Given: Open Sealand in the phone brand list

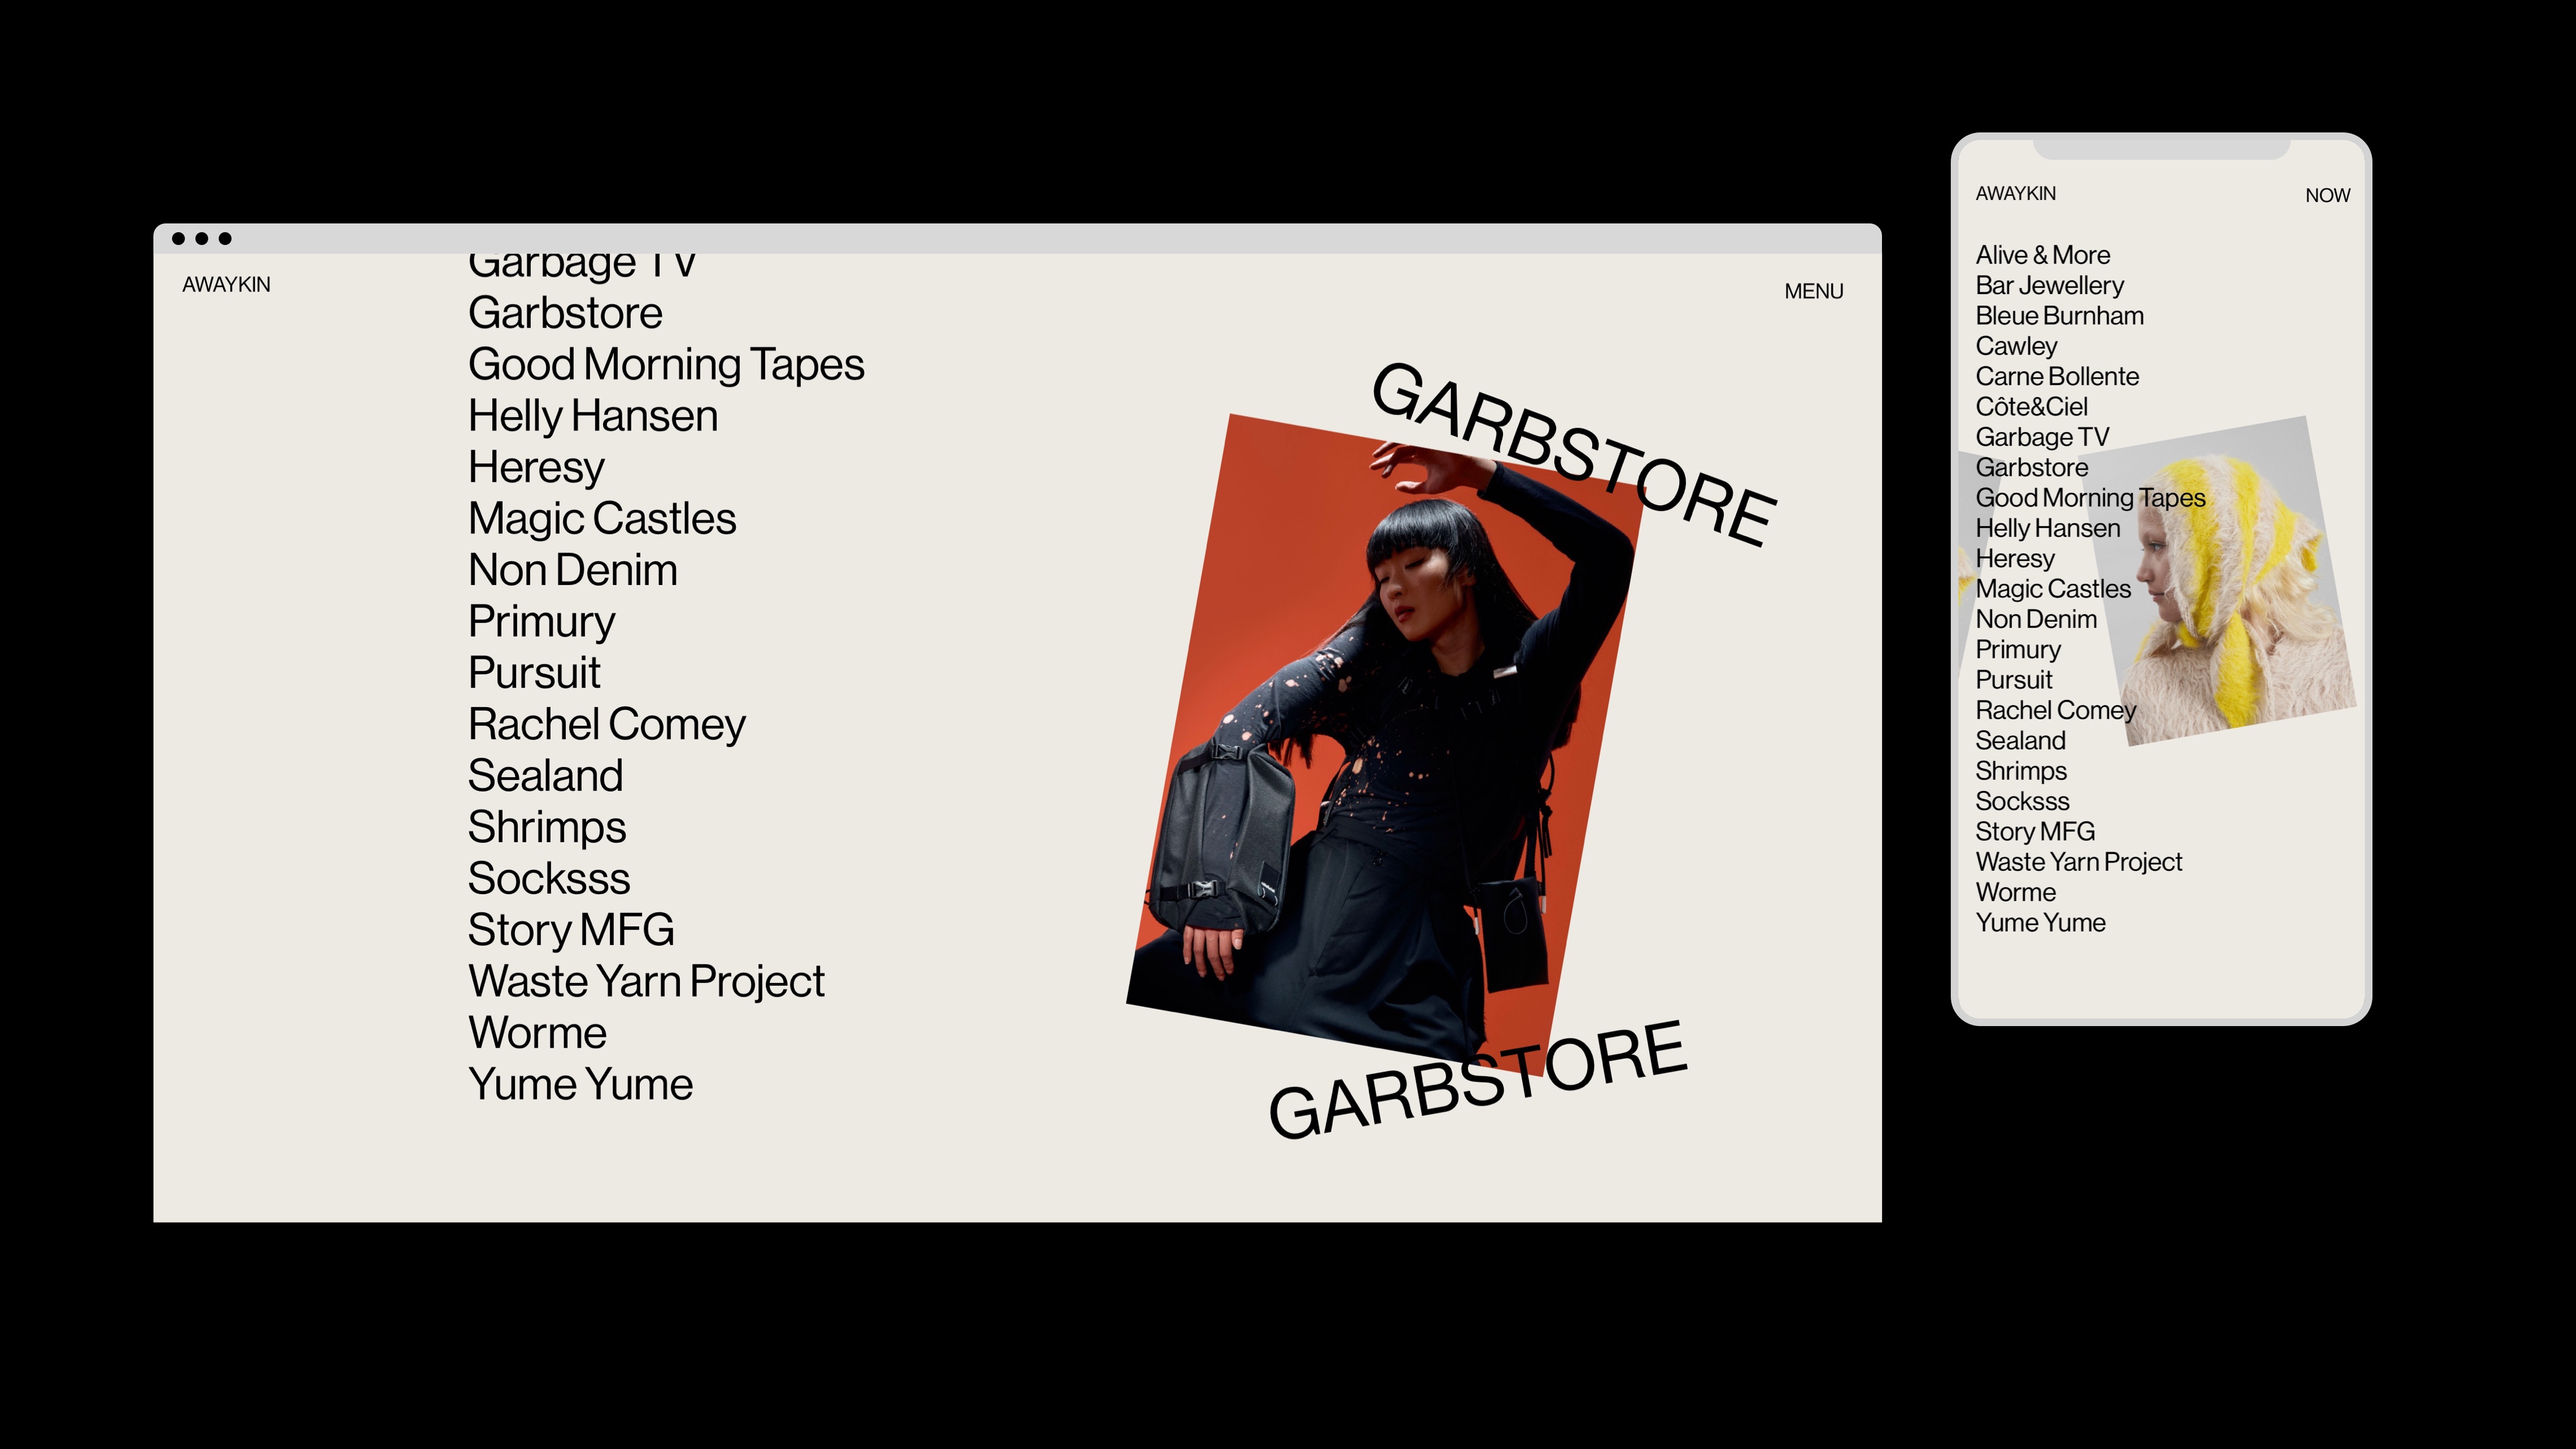Looking at the screenshot, I should point(2020,741).
